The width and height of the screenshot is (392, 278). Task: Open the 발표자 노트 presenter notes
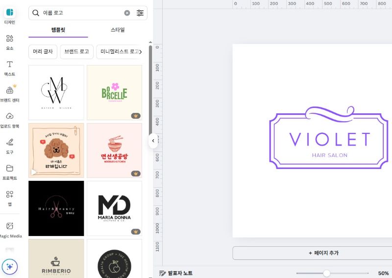pos(176,273)
